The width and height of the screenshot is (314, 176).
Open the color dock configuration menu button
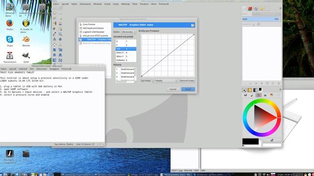(280, 89)
